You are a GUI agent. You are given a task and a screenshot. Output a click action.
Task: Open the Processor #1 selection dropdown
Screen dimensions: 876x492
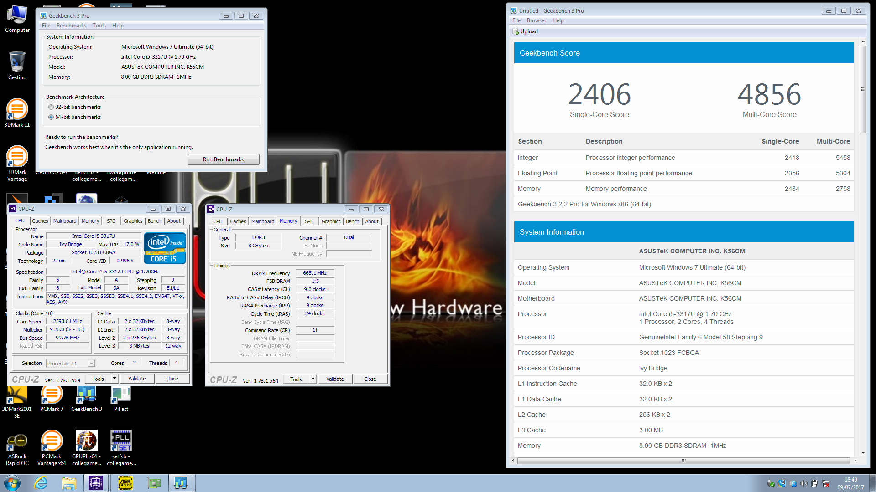71,363
